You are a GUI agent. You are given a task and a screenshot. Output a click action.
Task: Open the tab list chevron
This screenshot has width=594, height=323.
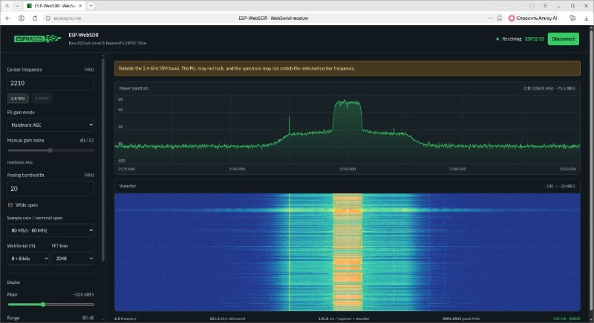tap(17, 6)
